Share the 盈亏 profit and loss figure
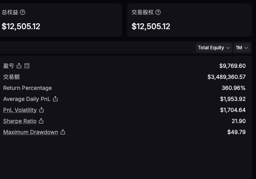This screenshot has height=179, width=256. point(19,66)
